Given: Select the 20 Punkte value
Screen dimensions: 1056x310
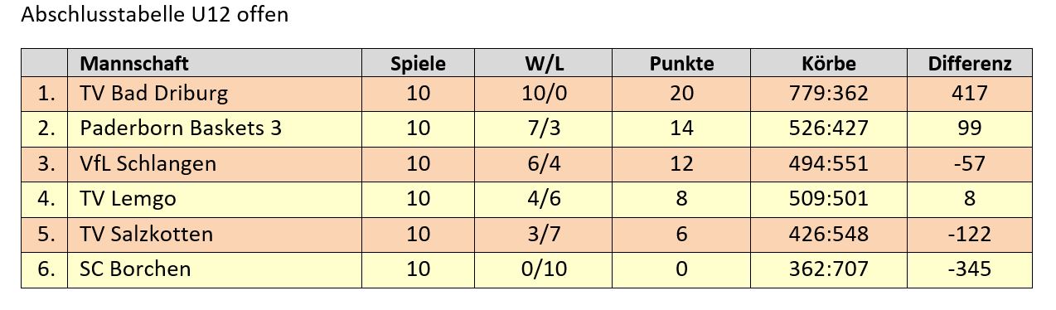Looking at the screenshot, I should coord(681,93).
